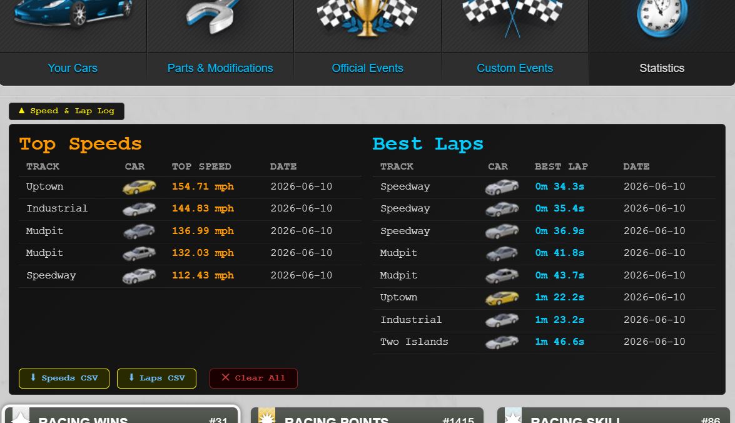Click the crossed checkered flags icon
The width and height of the screenshot is (735, 423).
coord(513,18)
